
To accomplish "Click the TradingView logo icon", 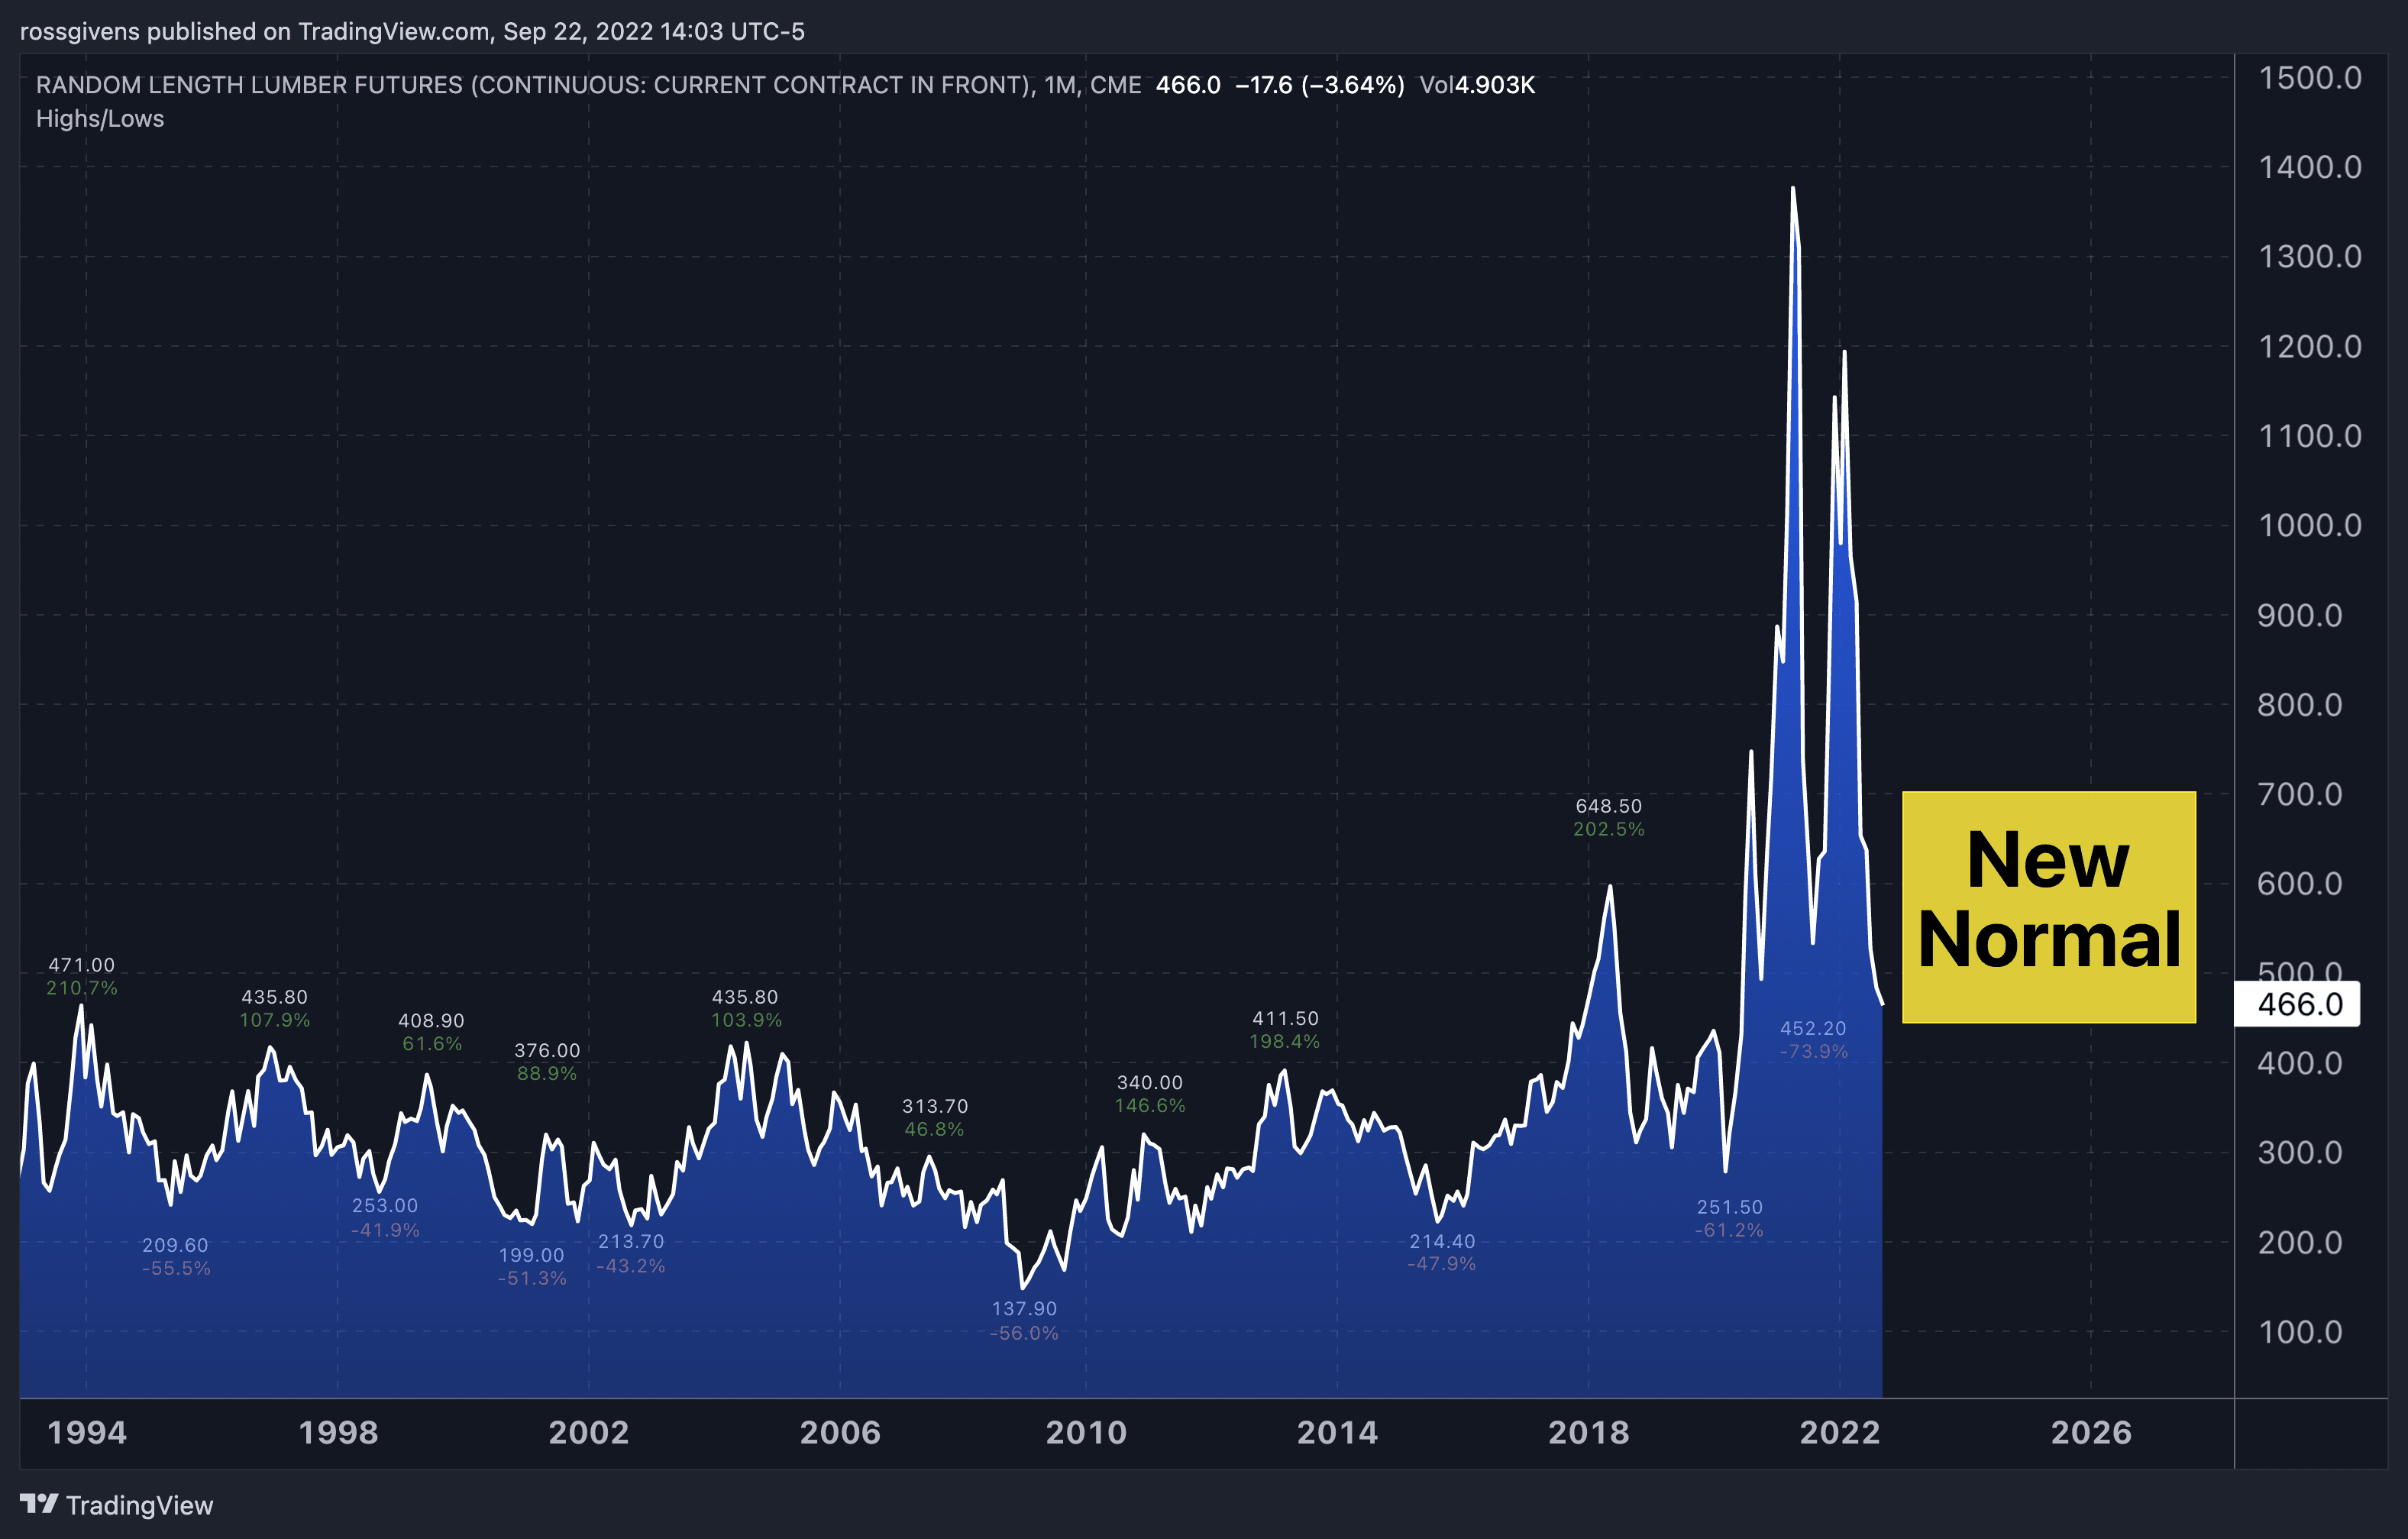I will [40, 1505].
